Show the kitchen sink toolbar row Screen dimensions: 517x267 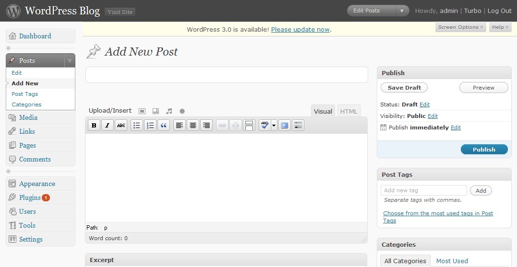tap(298, 126)
